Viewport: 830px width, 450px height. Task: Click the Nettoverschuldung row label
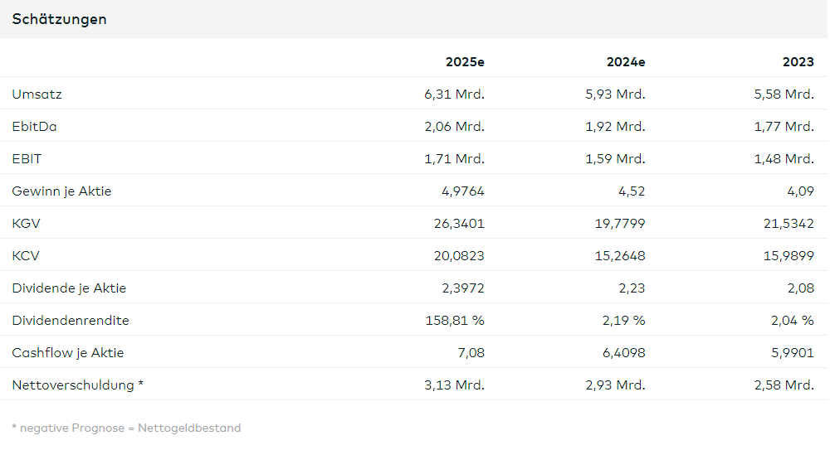(78, 385)
